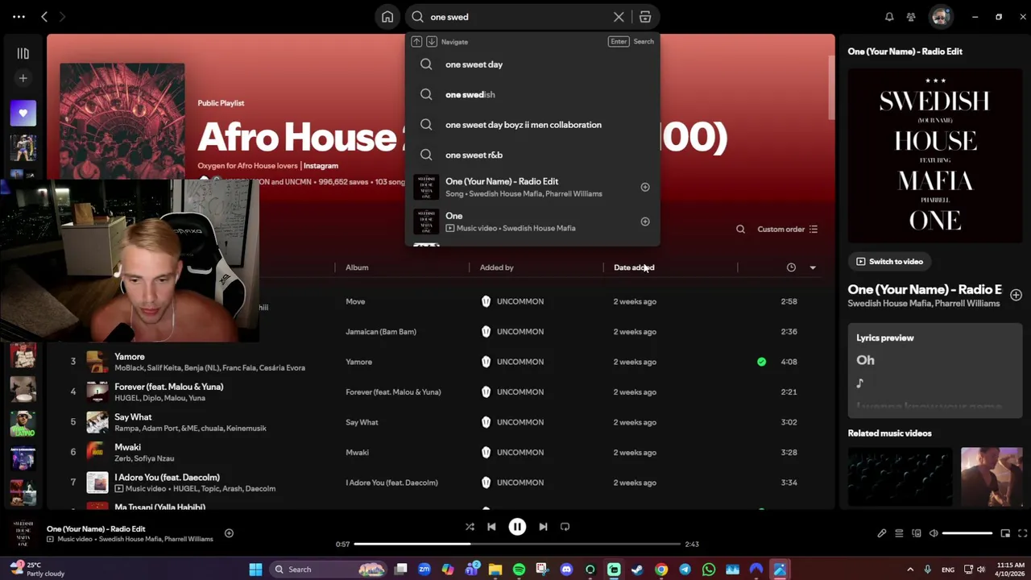Add 'One' music video result to playlist
The width and height of the screenshot is (1031, 580).
click(x=645, y=222)
